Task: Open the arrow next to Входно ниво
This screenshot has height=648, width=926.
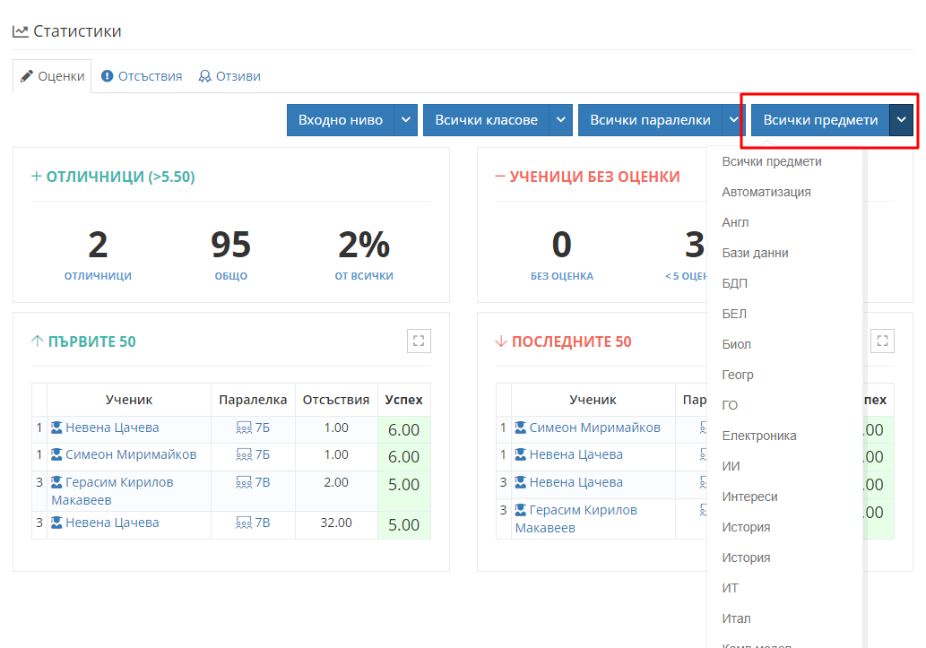Action: click(x=406, y=120)
